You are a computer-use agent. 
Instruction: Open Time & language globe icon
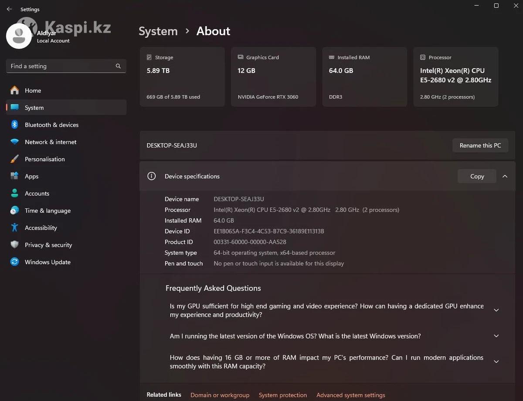(x=15, y=211)
